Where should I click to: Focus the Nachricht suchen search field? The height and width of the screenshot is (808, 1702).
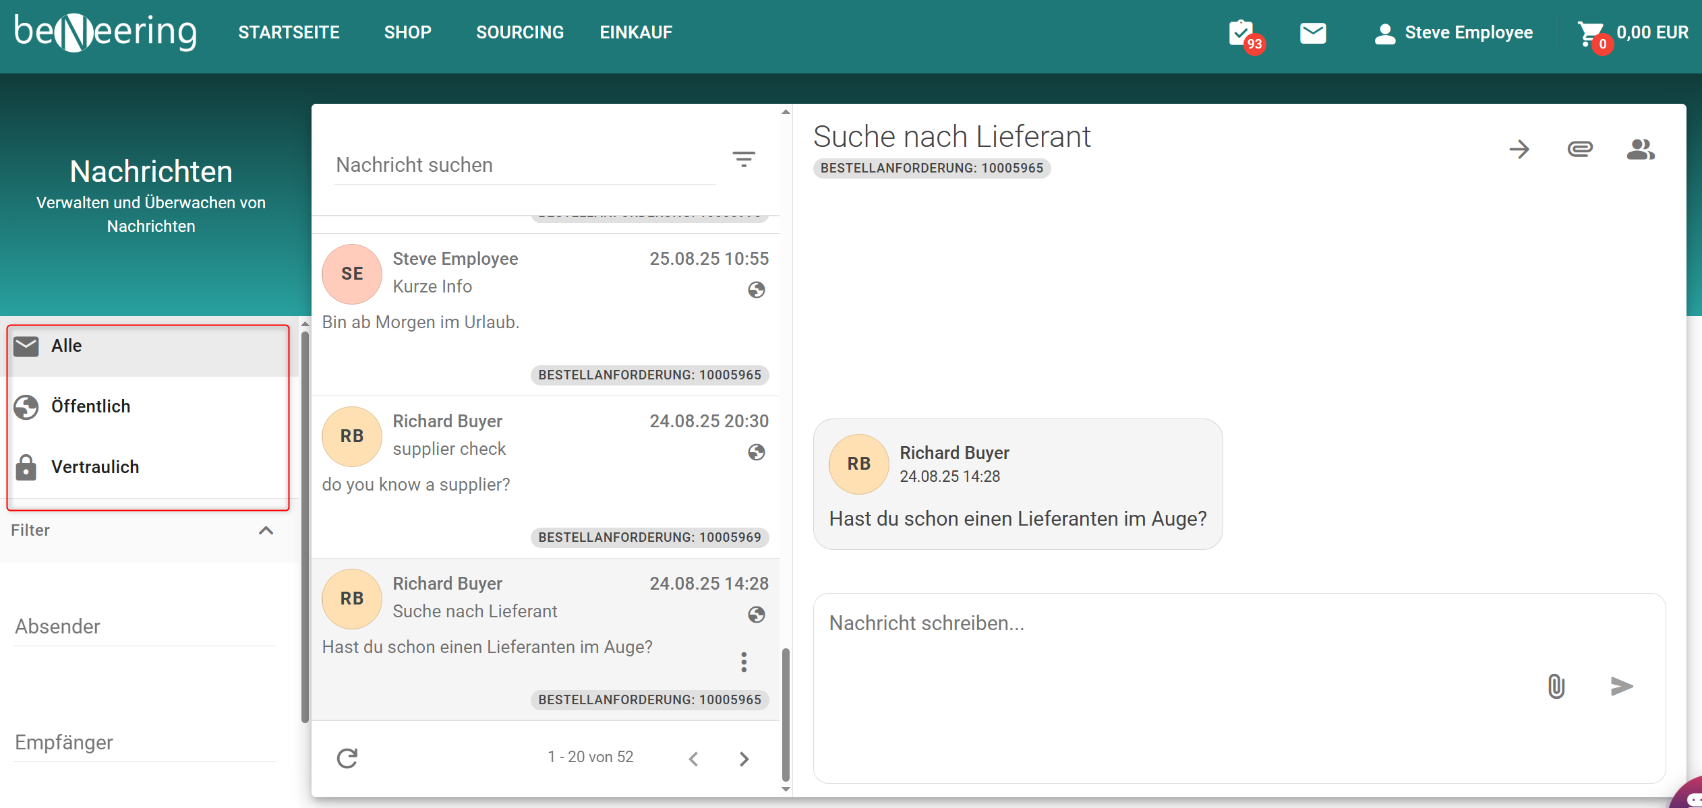pos(525,165)
